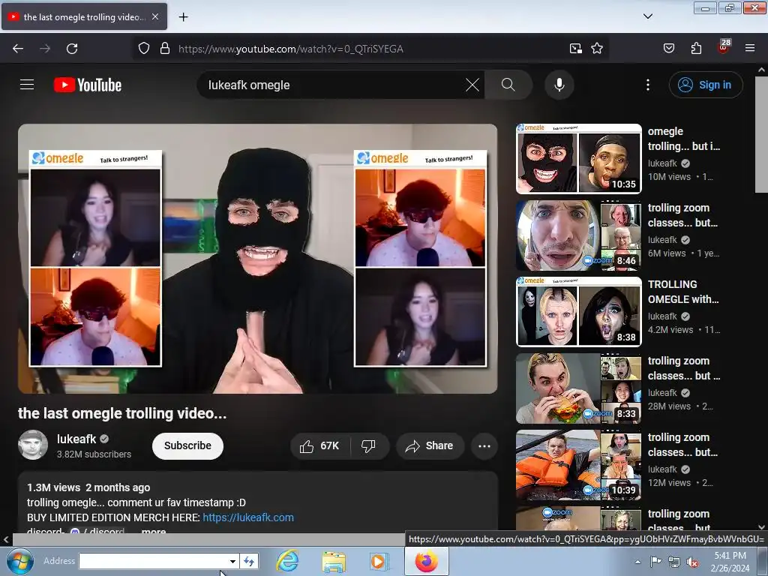The height and width of the screenshot is (576, 768).
Task: Click the Address bar go/refresh button
Action: (x=249, y=561)
